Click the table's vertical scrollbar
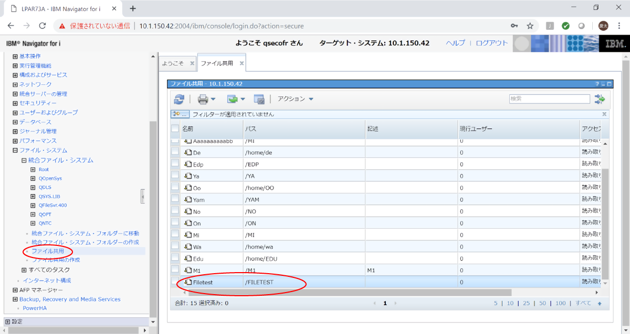630x334 pixels. (x=605, y=224)
